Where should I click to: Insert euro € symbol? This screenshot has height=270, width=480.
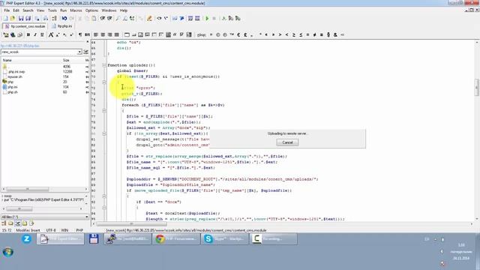pyautogui.click(x=238, y=35)
